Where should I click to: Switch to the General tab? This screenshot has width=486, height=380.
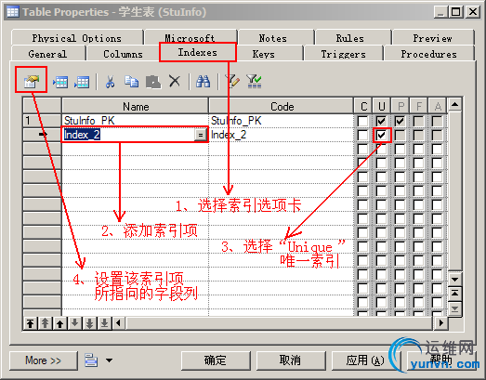click(47, 54)
